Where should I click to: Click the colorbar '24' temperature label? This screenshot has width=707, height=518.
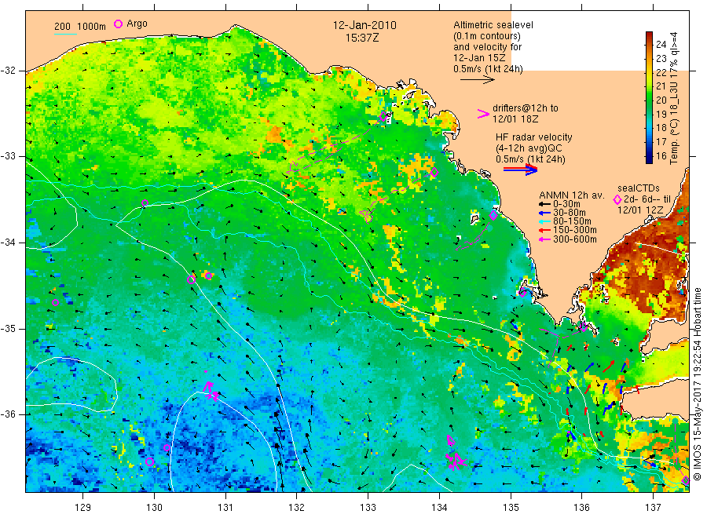click(661, 45)
